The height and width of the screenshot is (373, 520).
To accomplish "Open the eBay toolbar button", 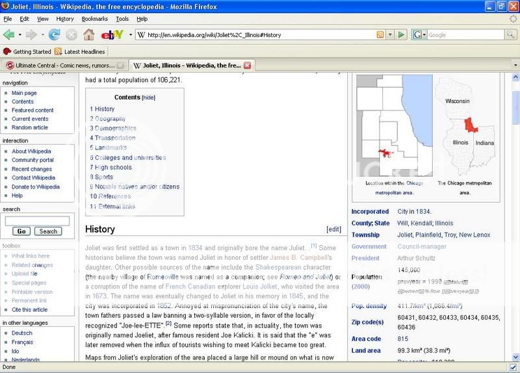I will pos(112,34).
